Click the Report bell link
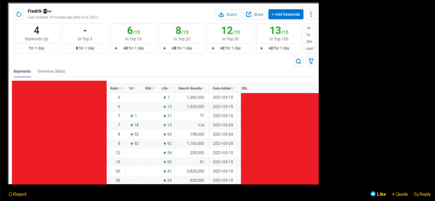This screenshot has height=201, width=435. (x=18, y=194)
